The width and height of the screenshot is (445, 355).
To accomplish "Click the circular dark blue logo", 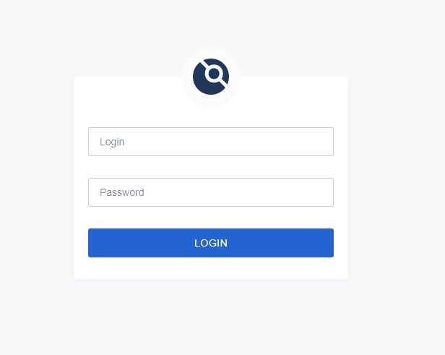I will click(211, 77).
